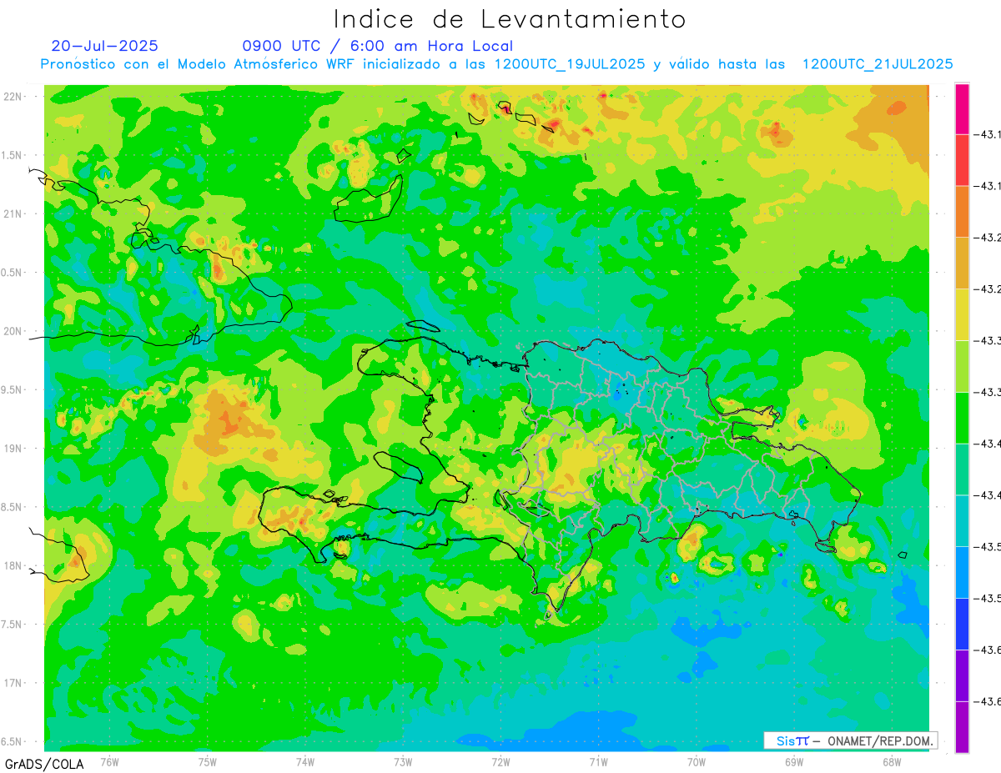The image size is (1001, 773).
Task: Select the turquoise cyan colorbar swatch
Action: pos(962,520)
